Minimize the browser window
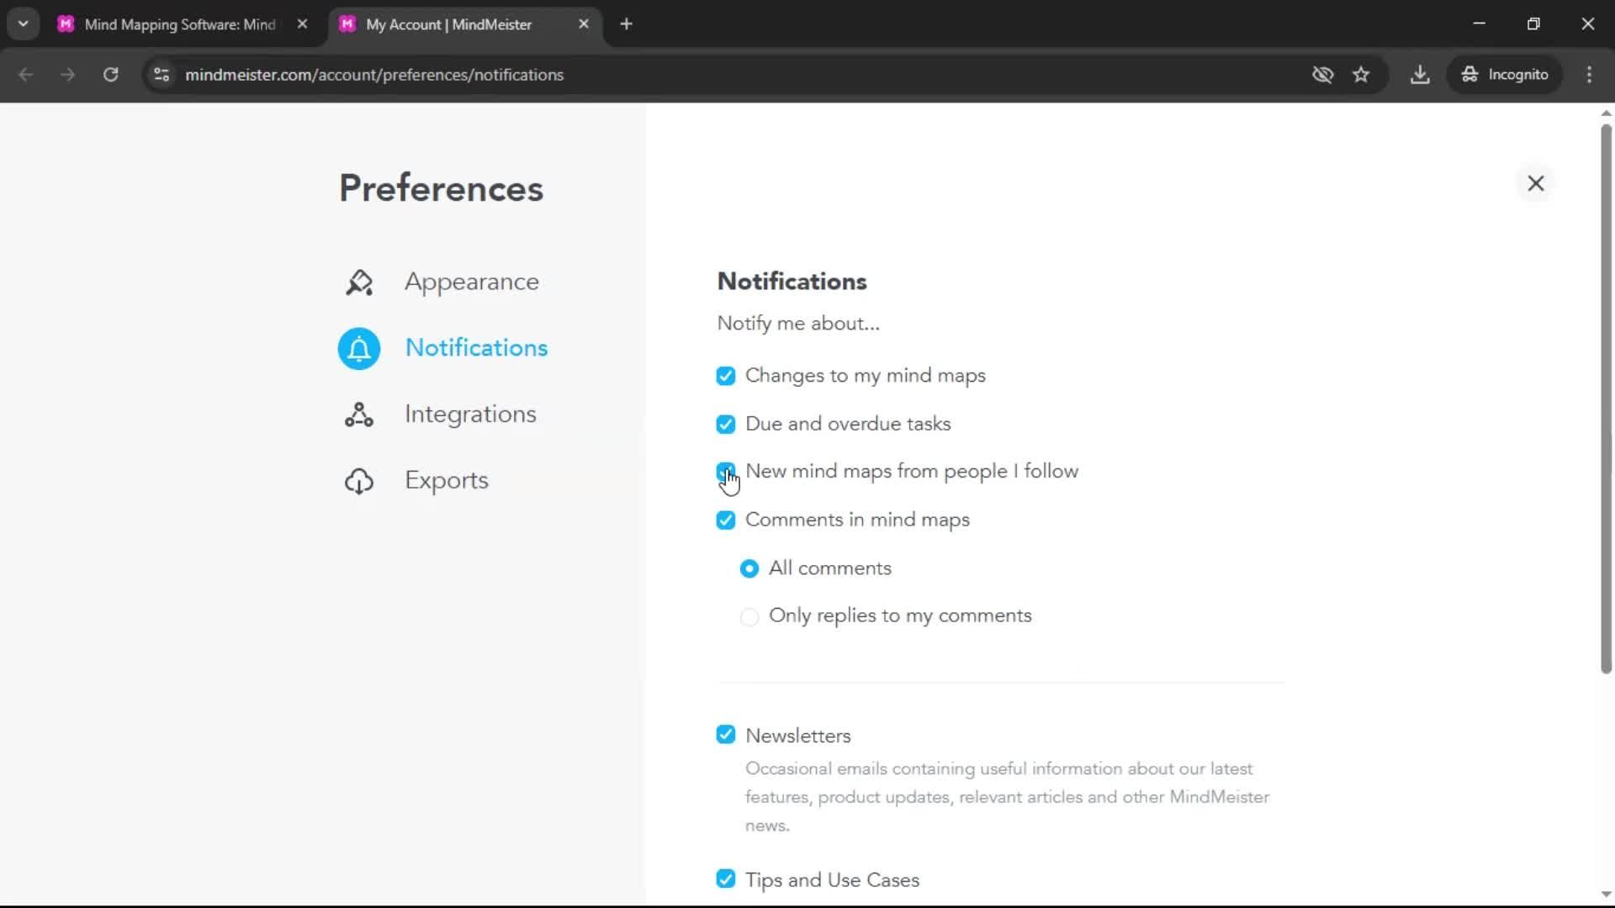 point(1479,24)
